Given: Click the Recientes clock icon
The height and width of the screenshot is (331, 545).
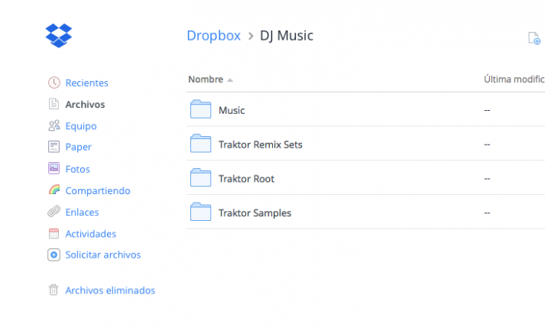Looking at the screenshot, I should click(x=54, y=83).
